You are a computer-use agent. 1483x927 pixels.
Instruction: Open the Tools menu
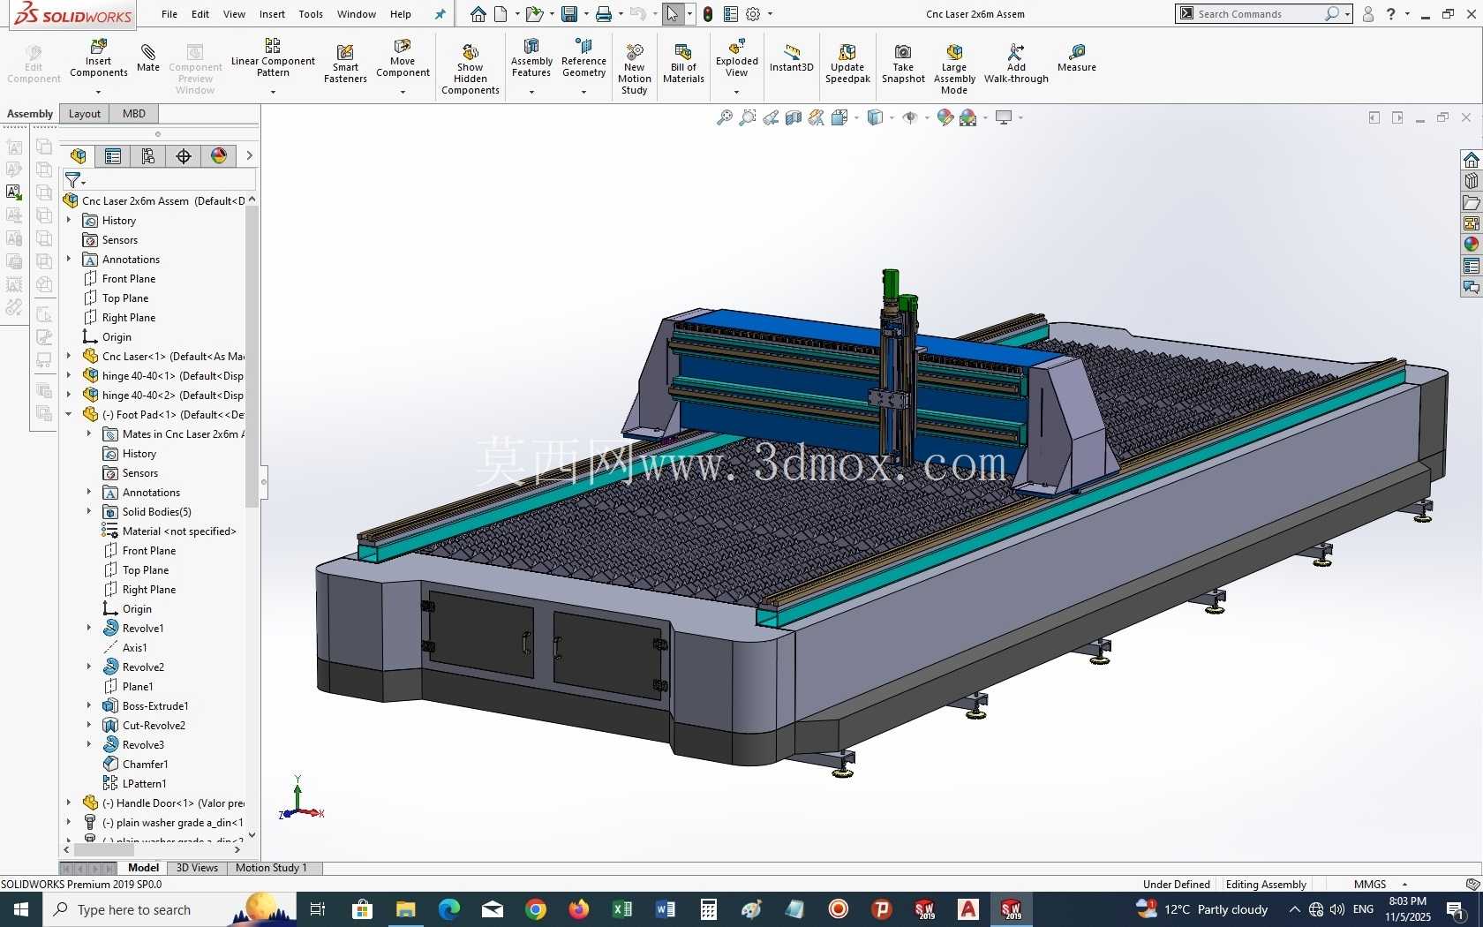(x=311, y=14)
